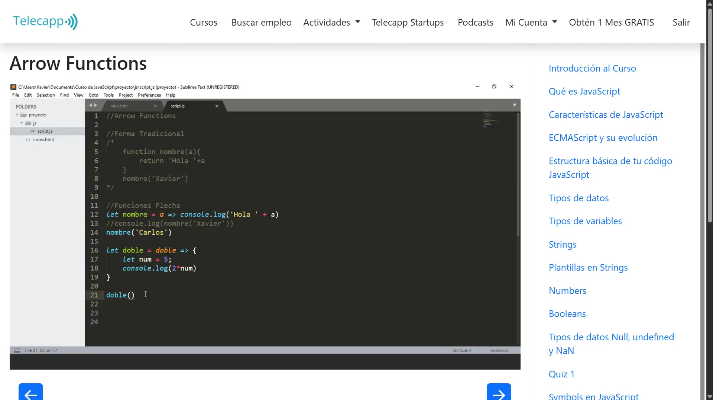The image size is (713, 400).
Task: Open the File menu in Sublime Text
Action: (15, 95)
